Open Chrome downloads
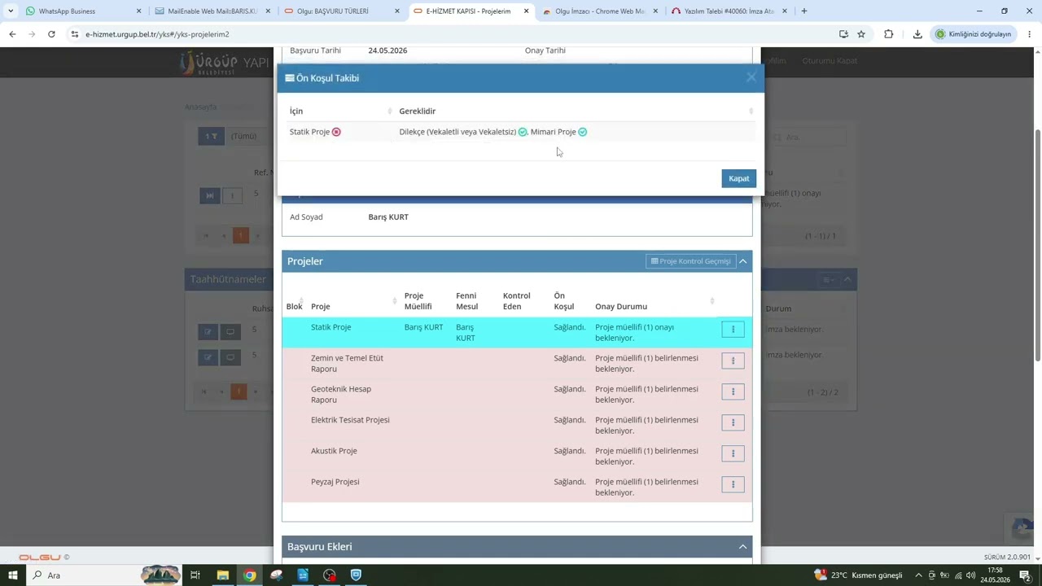1042x586 pixels. (x=917, y=34)
